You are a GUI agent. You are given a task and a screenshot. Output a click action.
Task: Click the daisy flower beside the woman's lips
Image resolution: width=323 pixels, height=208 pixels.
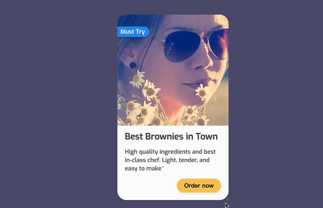pos(202,92)
